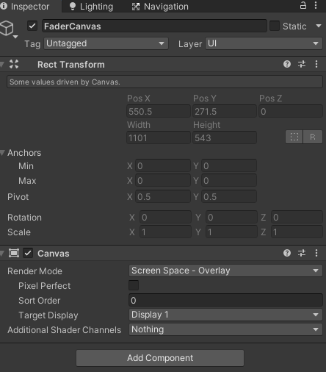Image resolution: width=326 pixels, height=372 pixels.
Task: Open the Layer dropdown set to UI
Action: [x=264, y=43]
